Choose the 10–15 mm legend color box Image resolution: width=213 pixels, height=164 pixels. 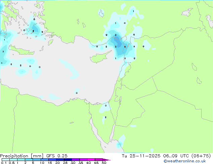(44, 160)
